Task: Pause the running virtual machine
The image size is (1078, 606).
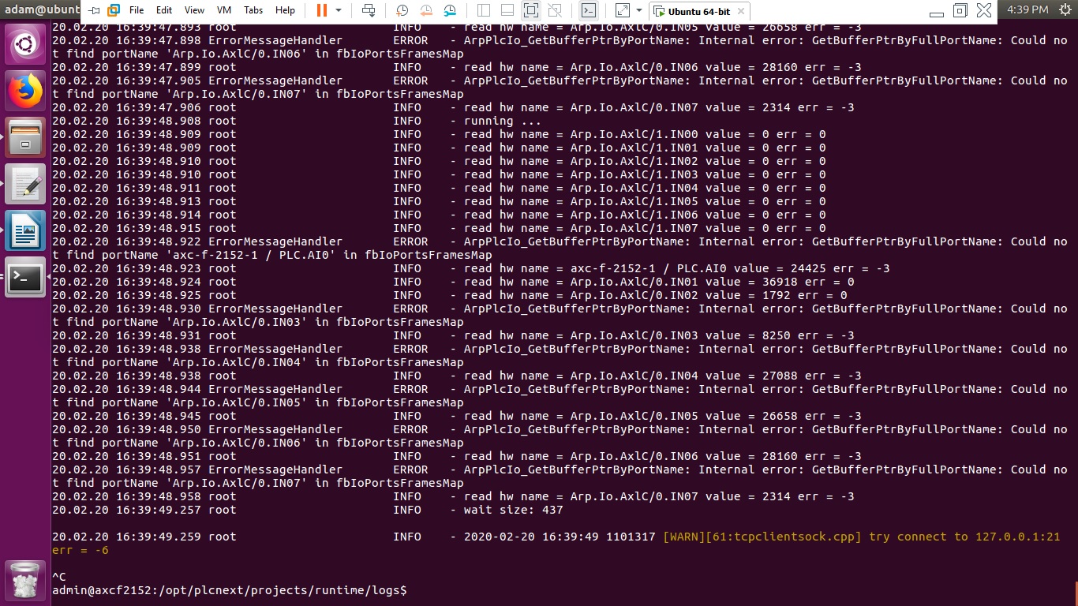Action: pyautogui.click(x=322, y=9)
